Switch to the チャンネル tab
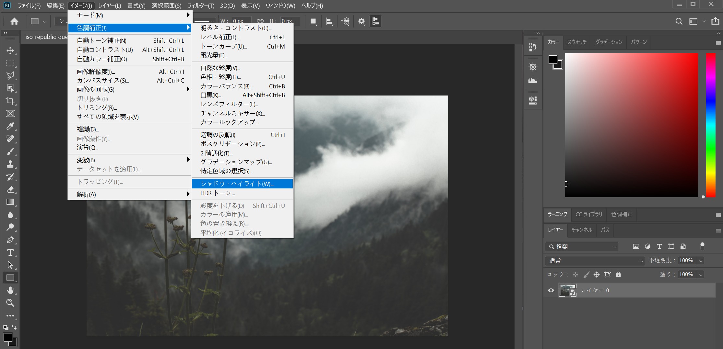 point(582,230)
